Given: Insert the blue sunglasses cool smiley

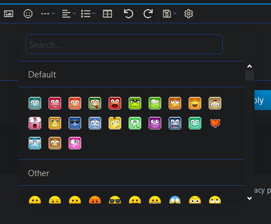Looking at the screenshot, I should (75, 123).
